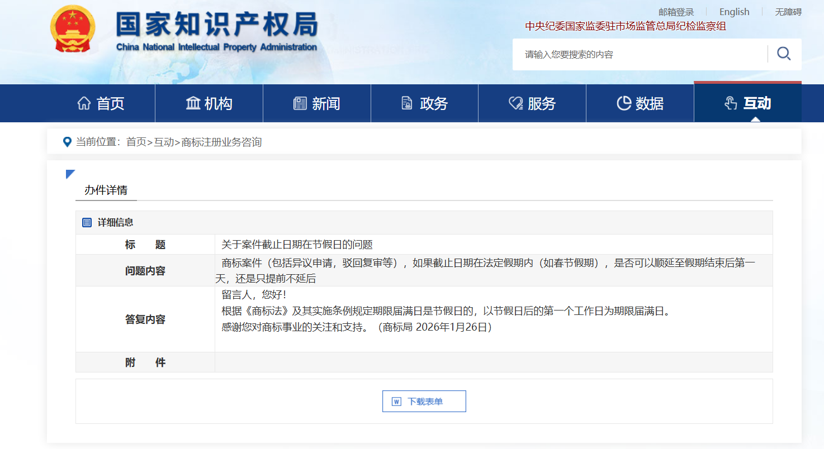Click the Word file icon on download button
The width and height of the screenshot is (824, 449).
coord(397,402)
